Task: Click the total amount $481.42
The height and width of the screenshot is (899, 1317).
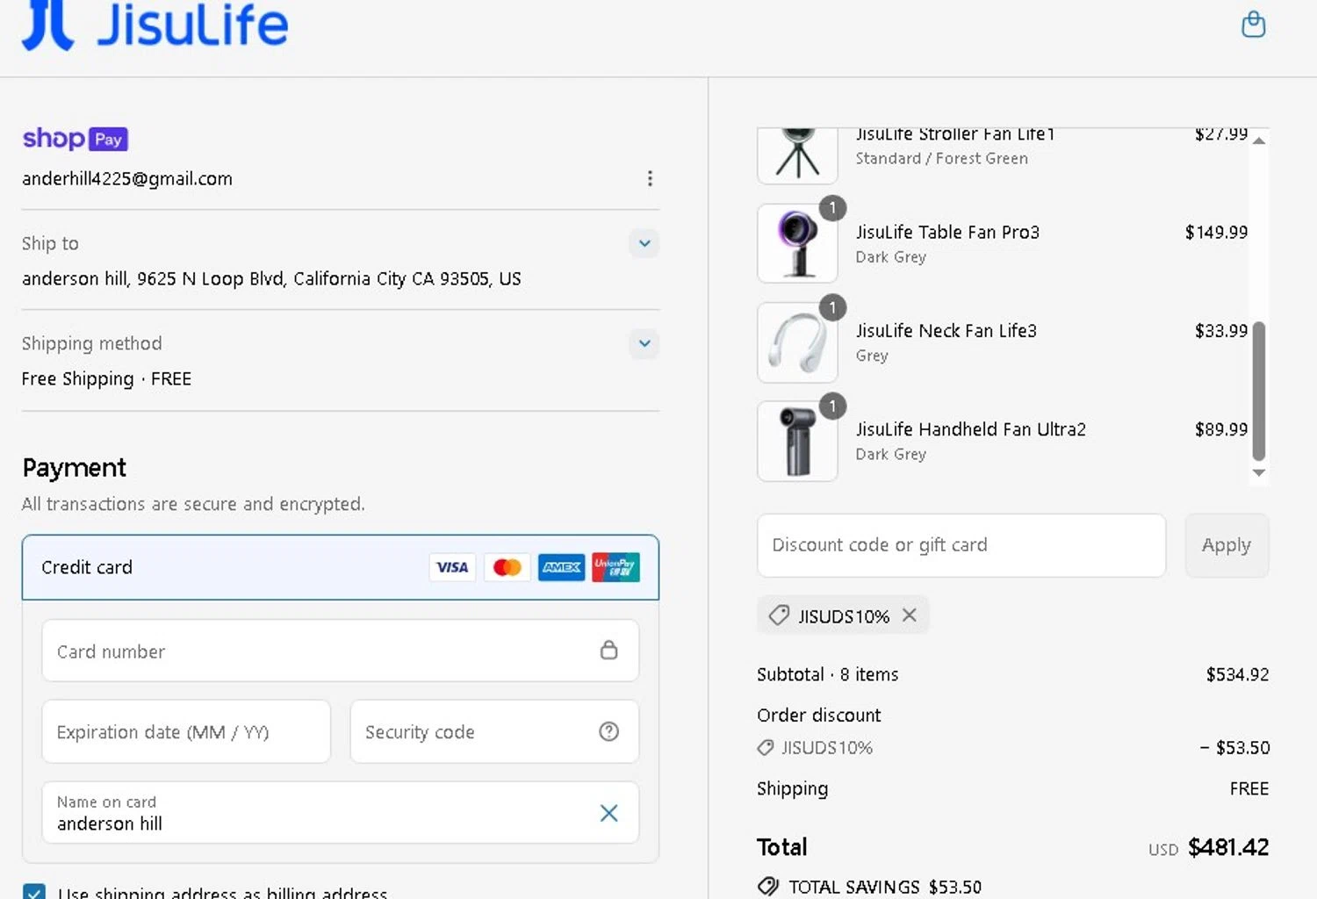Action: click(x=1228, y=847)
